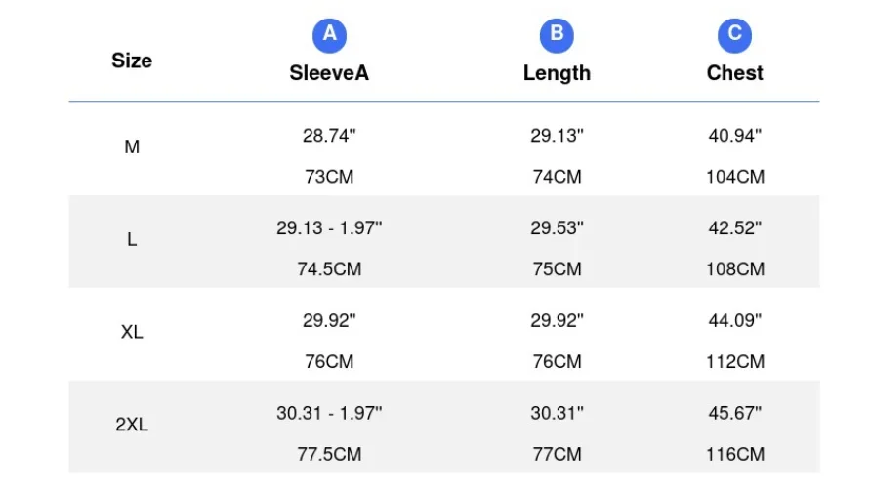Click the 116CM chest measurement

tap(734, 455)
